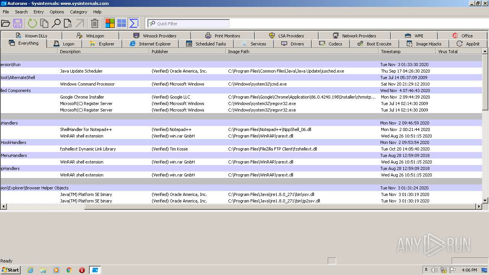This screenshot has height=275, width=489.
Task: Switch to the Explorer tab
Action: coord(102,44)
